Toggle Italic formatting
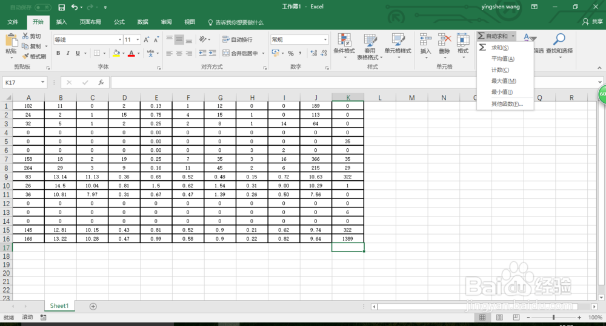The width and height of the screenshot is (606, 326). [x=68, y=53]
